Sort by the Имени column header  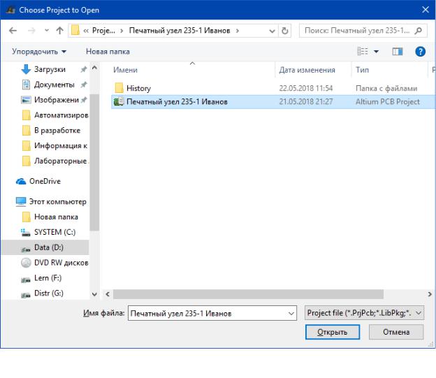[x=125, y=70]
